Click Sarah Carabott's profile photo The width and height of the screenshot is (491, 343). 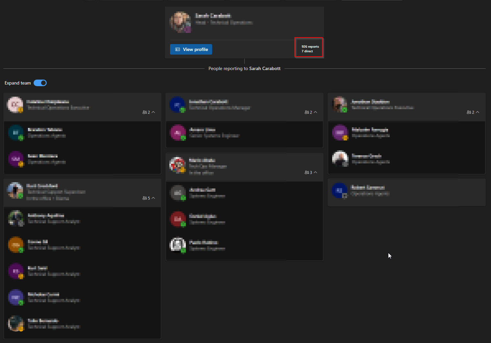click(180, 22)
